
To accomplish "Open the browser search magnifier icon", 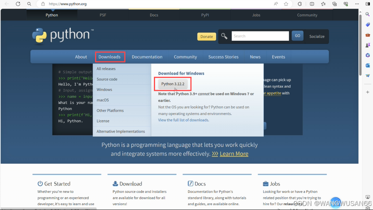I will pos(29,4).
